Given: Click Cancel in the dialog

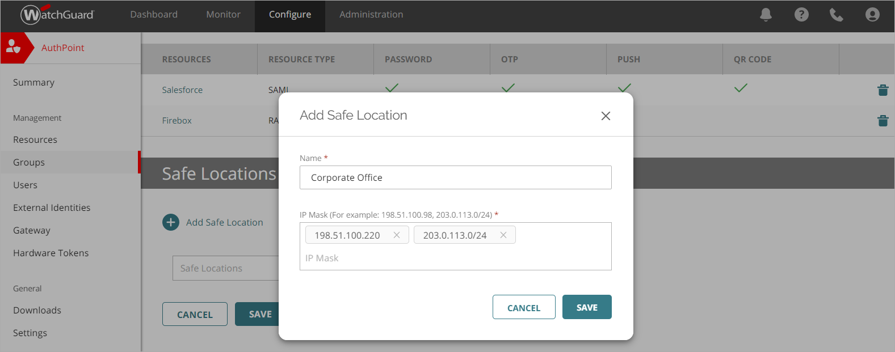Looking at the screenshot, I should [523, 307].
